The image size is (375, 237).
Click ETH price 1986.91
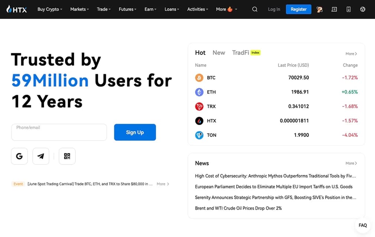[x=300, y=92]
